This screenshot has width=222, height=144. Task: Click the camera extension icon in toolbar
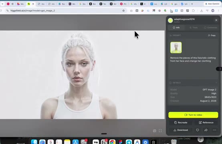click(131, 10)
